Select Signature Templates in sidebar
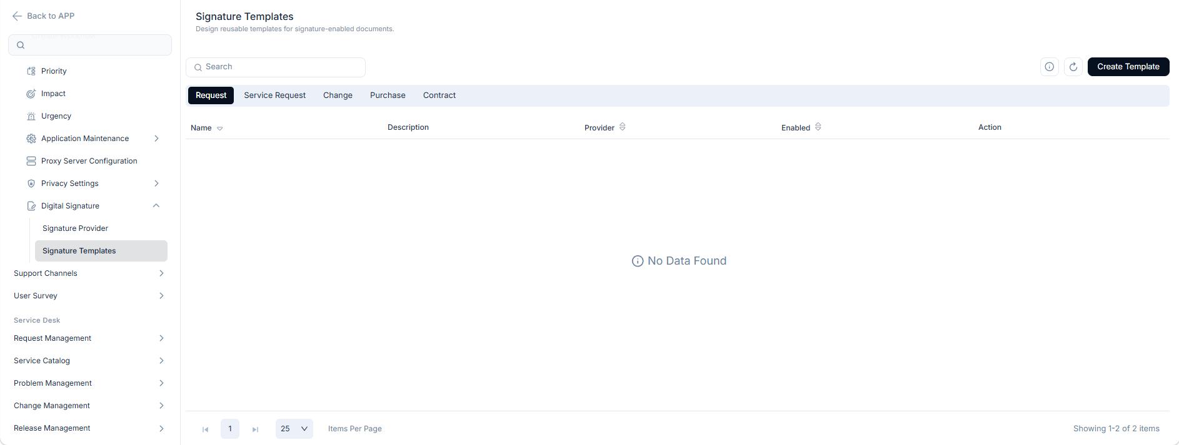1179x445 pixels. 101,251
